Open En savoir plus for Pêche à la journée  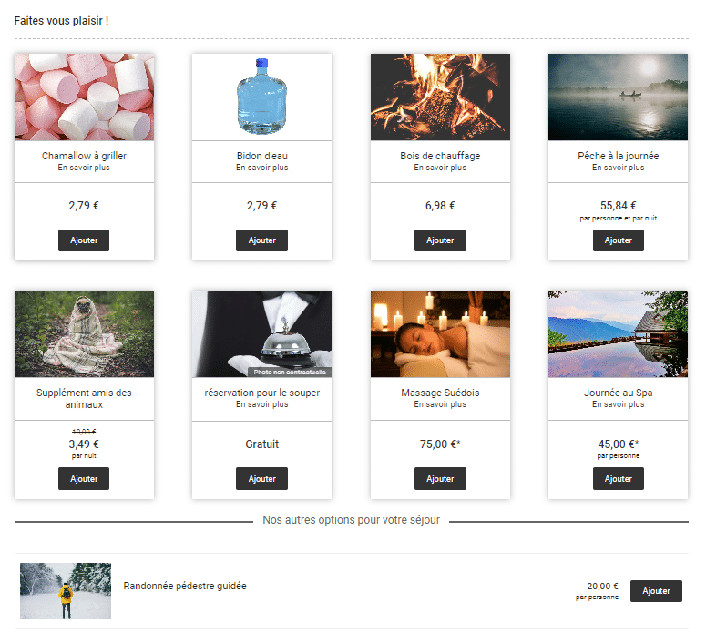(618, 168)
